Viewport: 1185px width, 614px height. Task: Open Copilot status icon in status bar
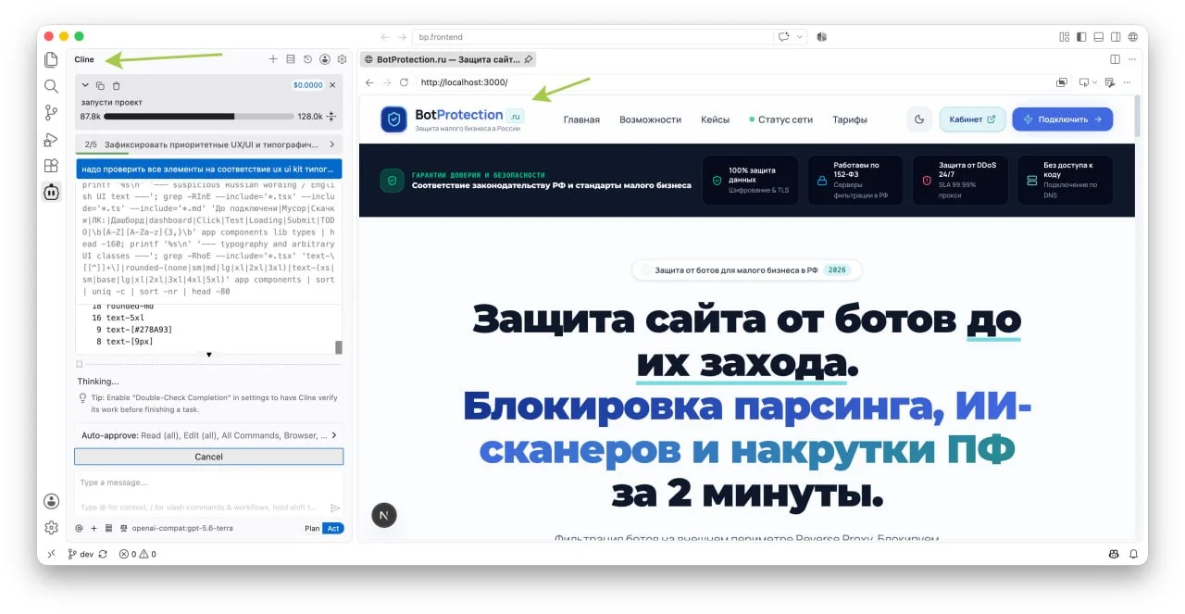coord(1114,554)
